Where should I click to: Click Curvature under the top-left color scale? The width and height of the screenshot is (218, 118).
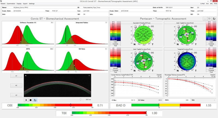115,44
